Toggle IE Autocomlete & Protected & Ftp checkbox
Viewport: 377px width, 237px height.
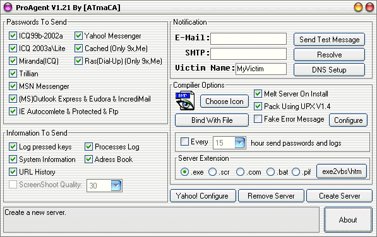13,112
